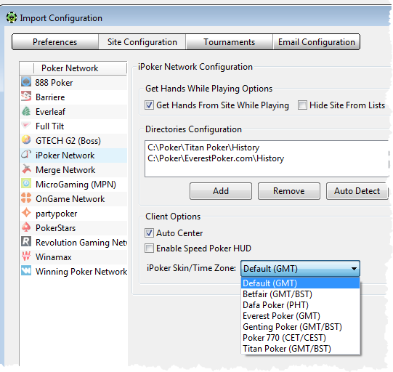Enable Speed Poker HUD checkbox
The height and width of the screenshot is (372, 393).
coord(149,248)
